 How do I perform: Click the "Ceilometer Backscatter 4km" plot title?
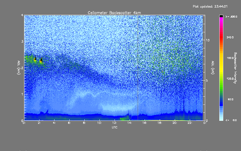tap(114, 13)
